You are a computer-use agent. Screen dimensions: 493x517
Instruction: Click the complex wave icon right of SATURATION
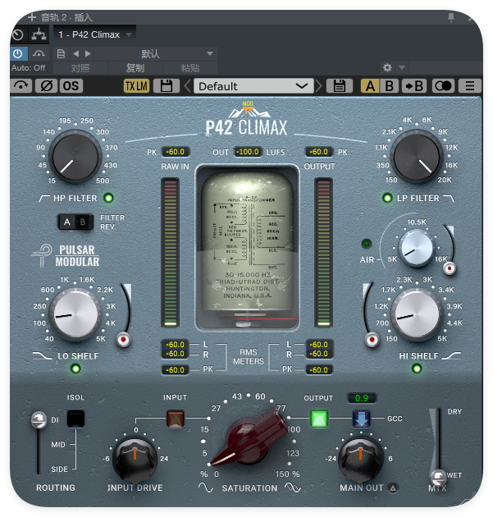(x=293, y=487)
